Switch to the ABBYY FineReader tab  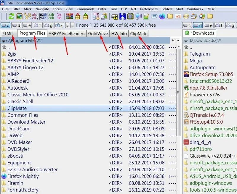pos(67,33)
